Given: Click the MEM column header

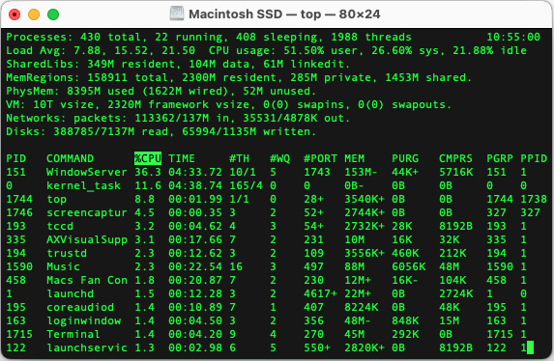Looking at the screenshot, I should coord(355,158).
